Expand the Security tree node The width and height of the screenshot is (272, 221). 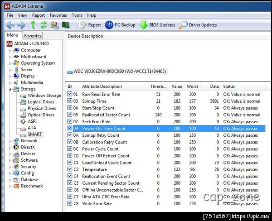point(10,167)
